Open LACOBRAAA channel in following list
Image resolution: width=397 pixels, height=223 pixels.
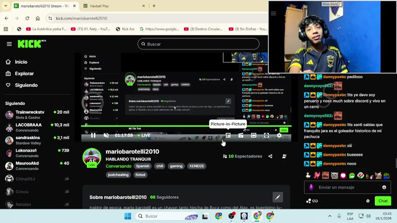pyautogui.click(x=37, y=127)
